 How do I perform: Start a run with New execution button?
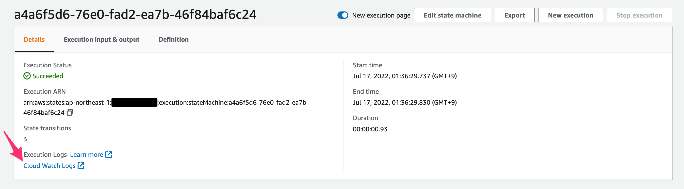[571, 15]
